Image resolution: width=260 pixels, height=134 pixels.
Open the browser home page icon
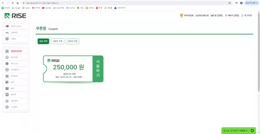point(17,3)
